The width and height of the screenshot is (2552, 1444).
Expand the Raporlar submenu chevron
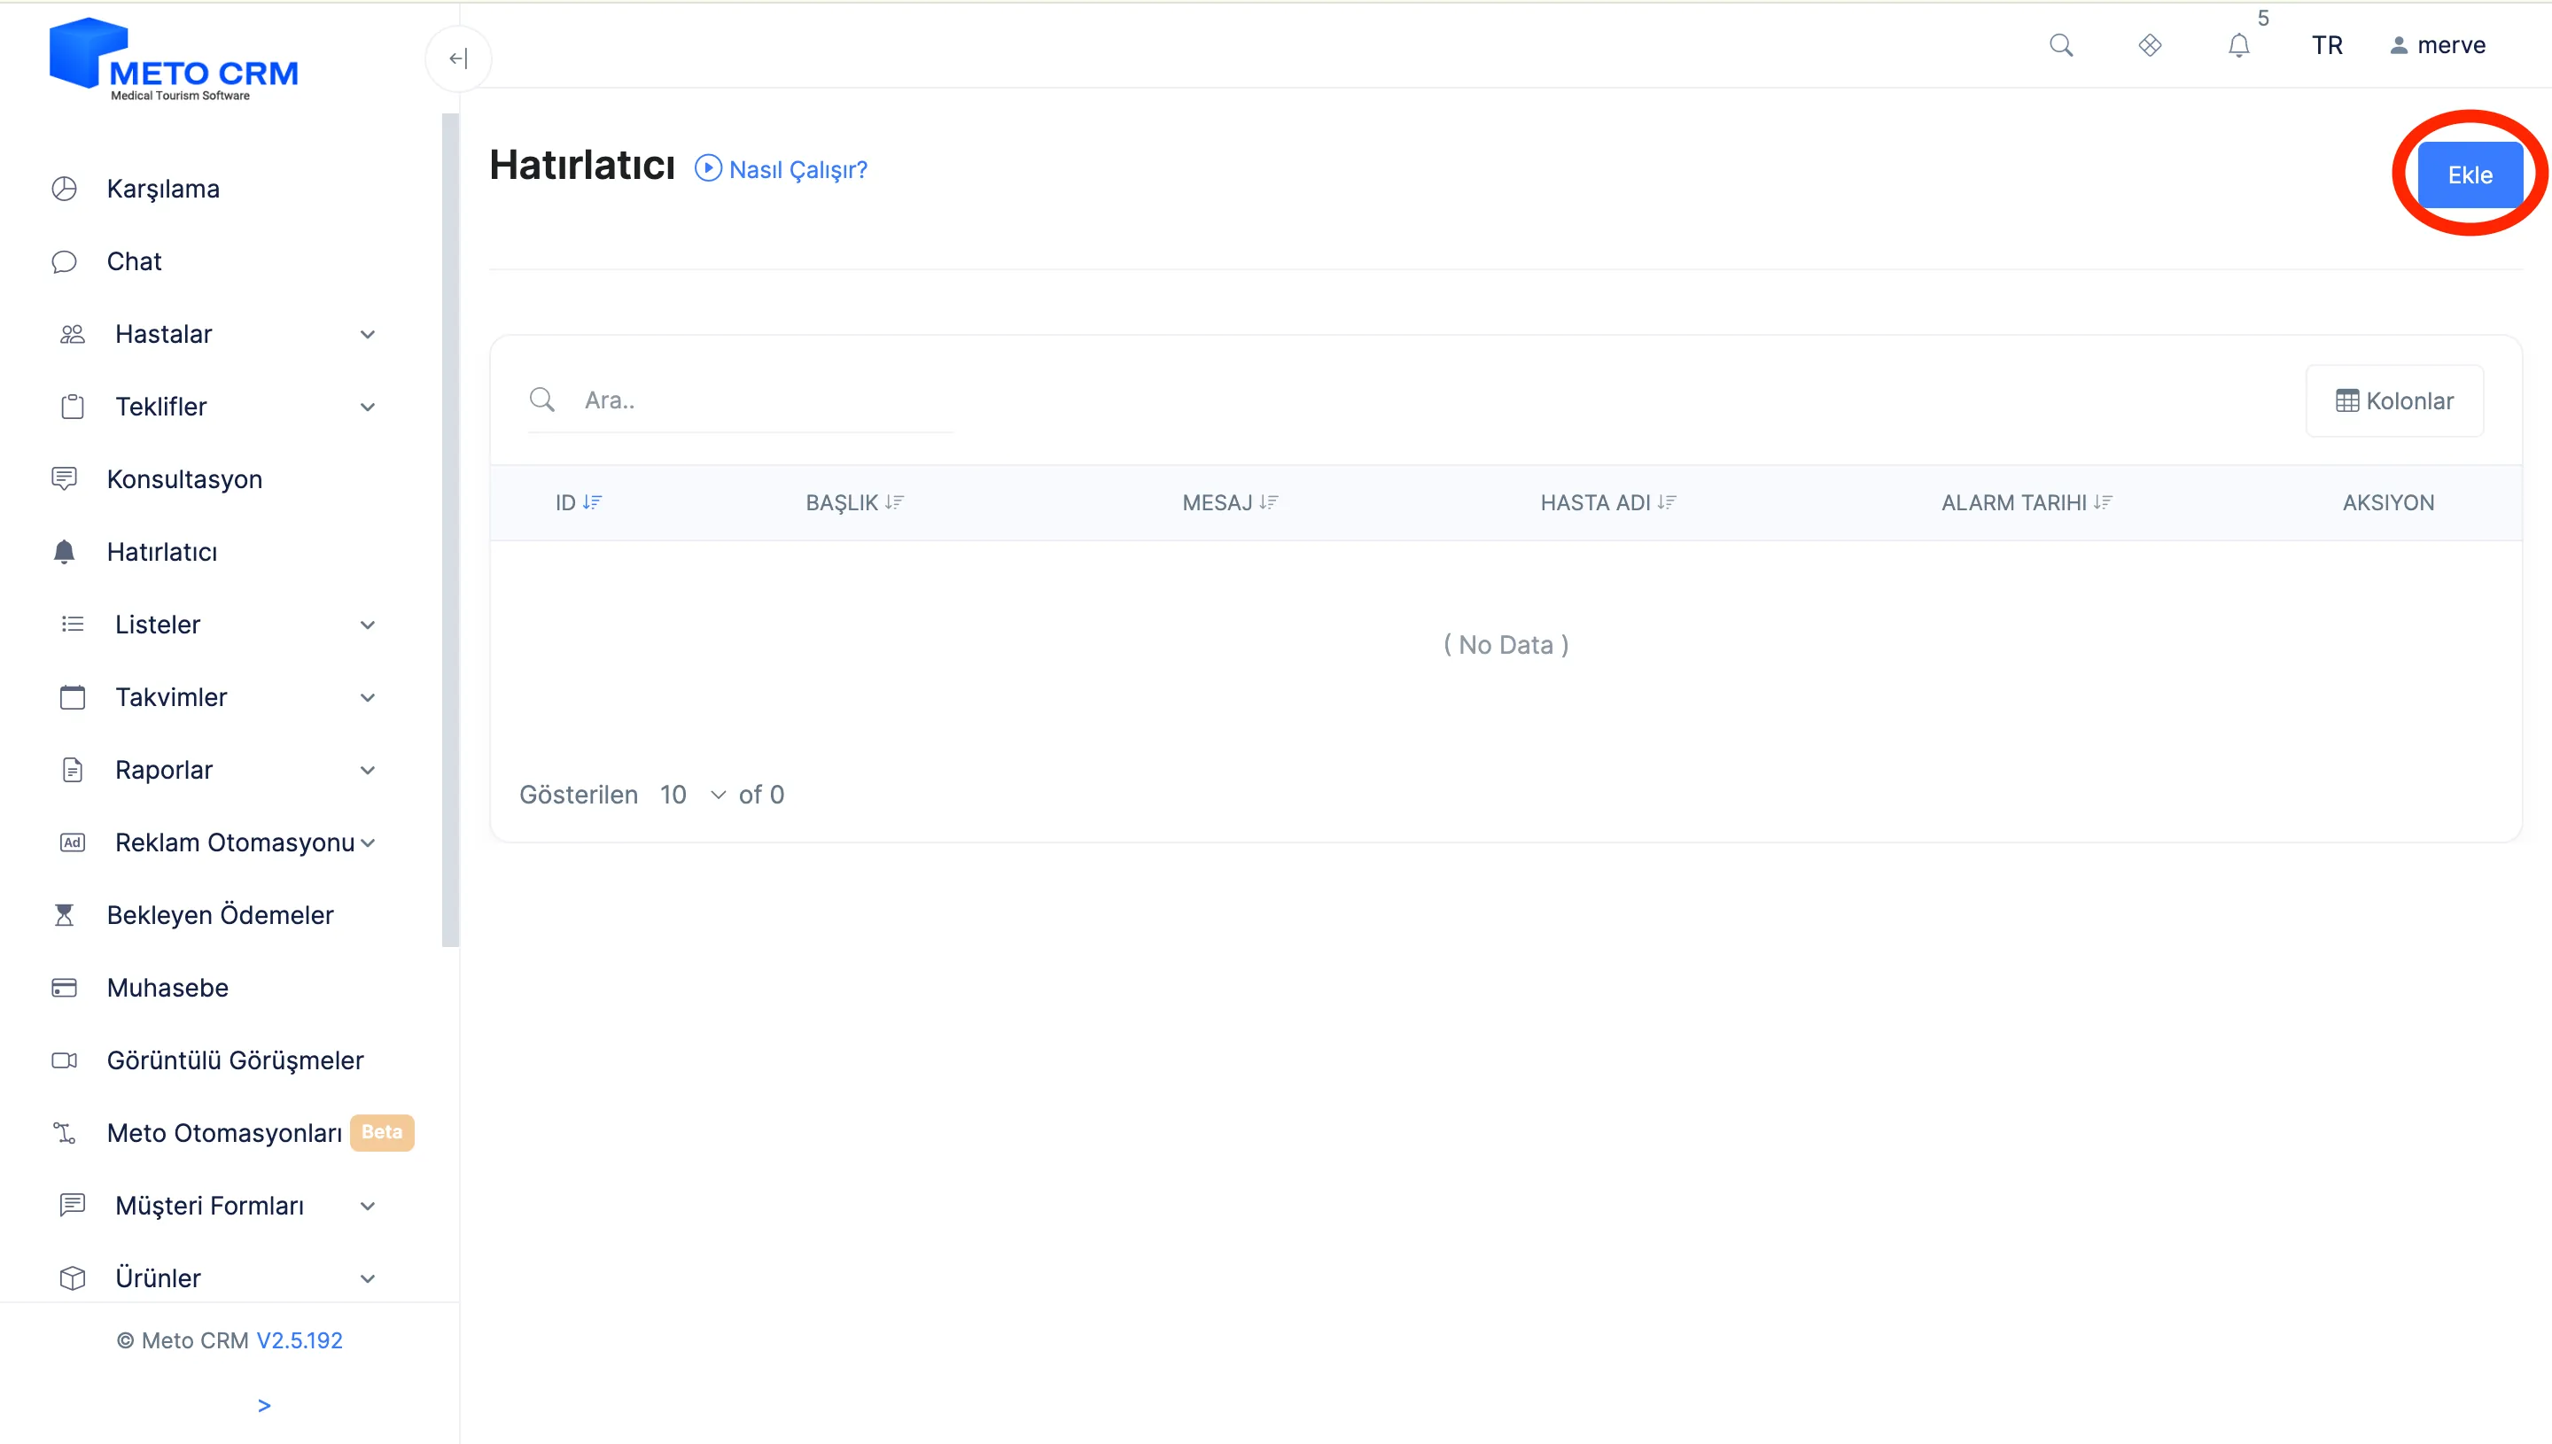(x=367, y=771)
